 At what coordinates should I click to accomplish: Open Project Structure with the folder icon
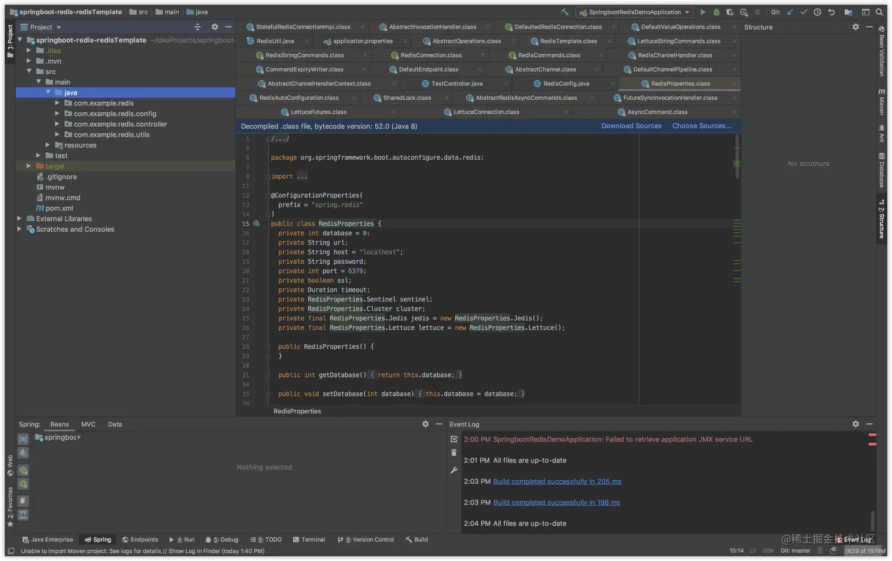(x=848, y=12)
